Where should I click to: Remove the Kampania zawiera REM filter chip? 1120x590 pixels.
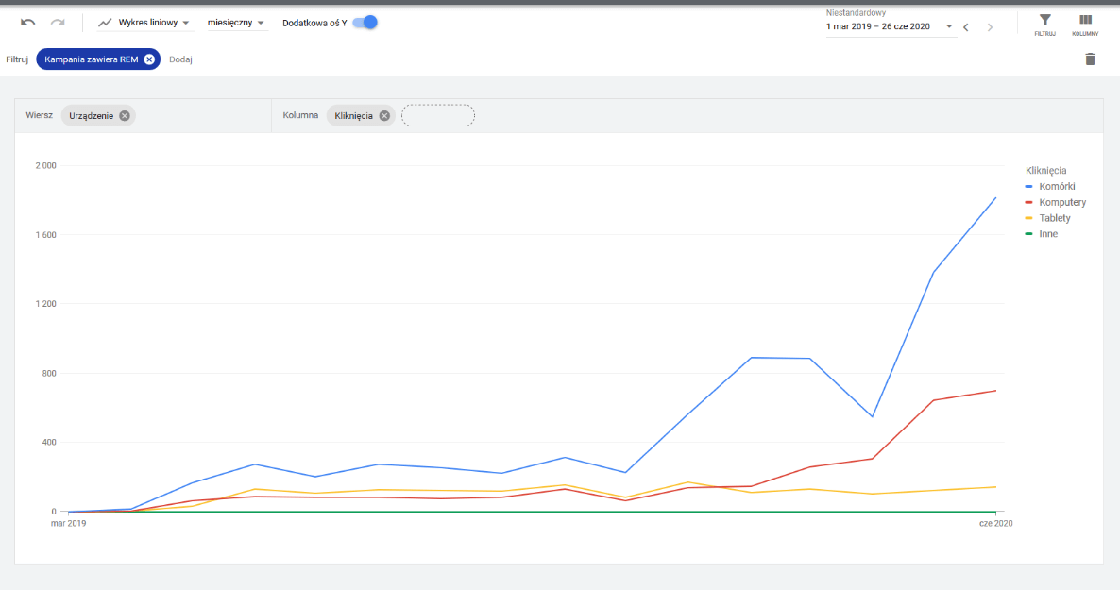pos(149,59)
